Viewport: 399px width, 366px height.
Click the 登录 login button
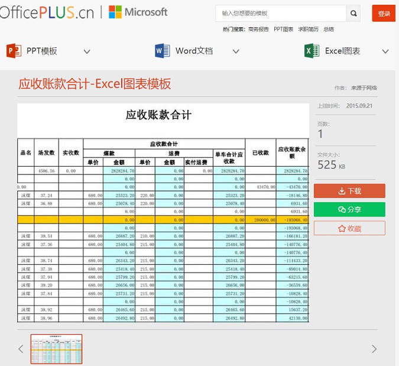pos(384,13)
